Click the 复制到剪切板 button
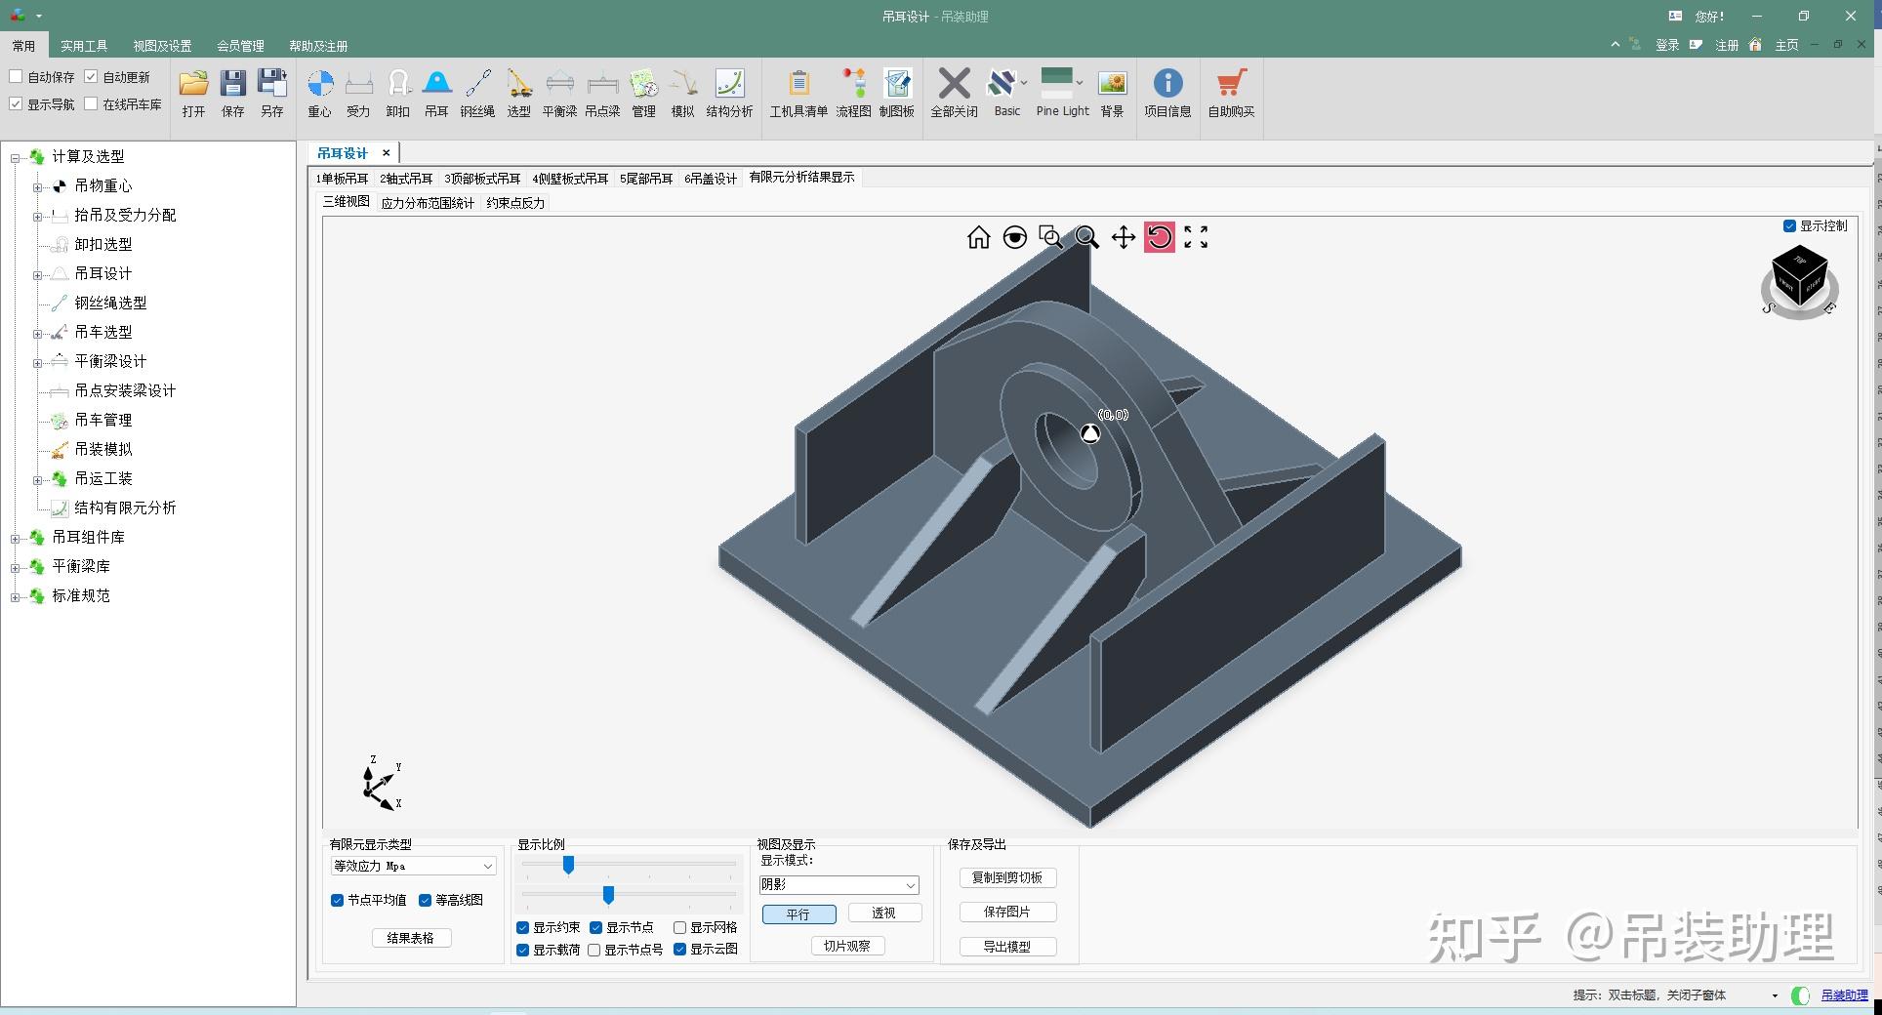 coord(1007,877)
